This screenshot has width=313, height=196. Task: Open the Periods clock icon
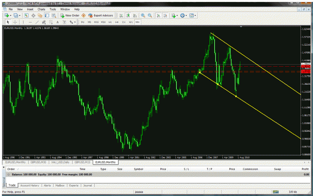click(182, 16)
